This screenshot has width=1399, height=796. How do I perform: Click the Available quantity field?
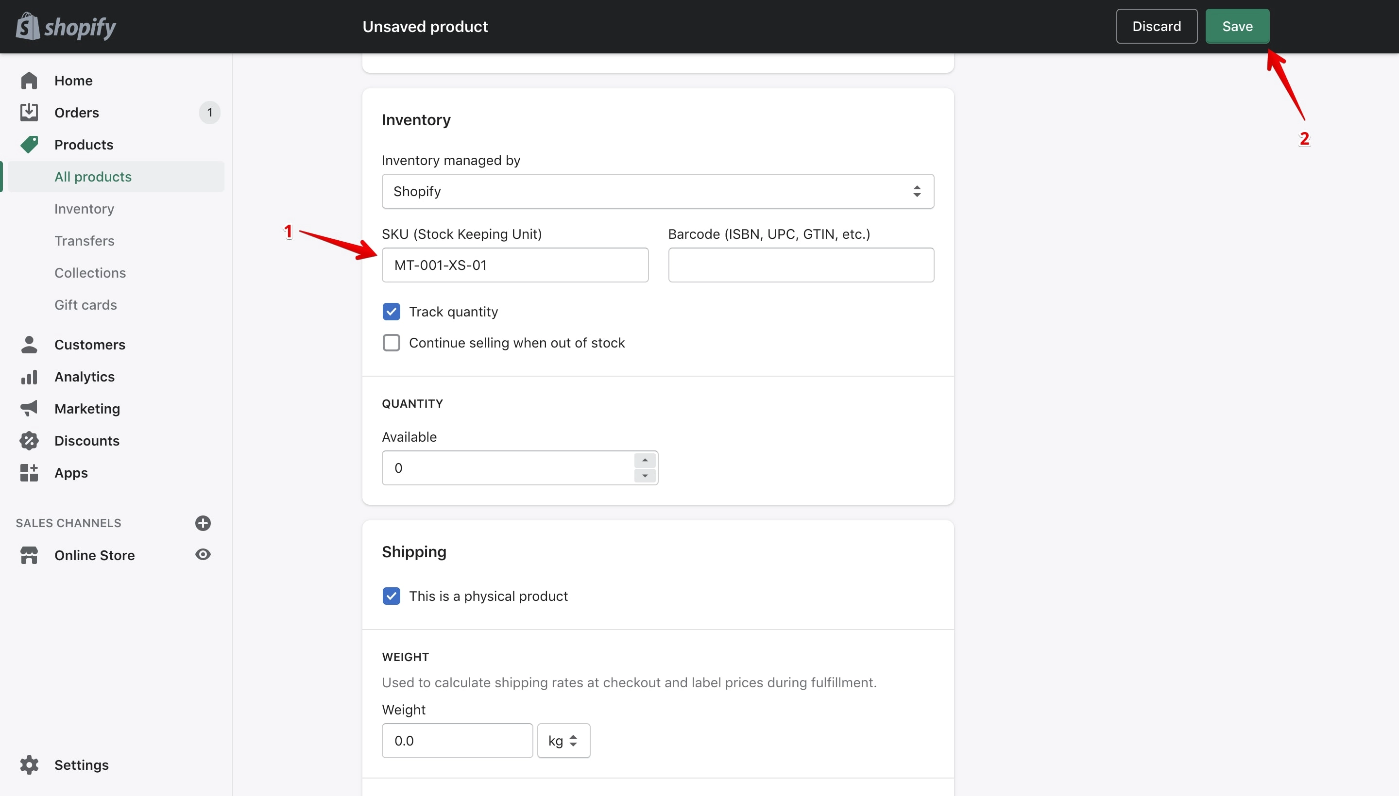[x=508, y=468]
